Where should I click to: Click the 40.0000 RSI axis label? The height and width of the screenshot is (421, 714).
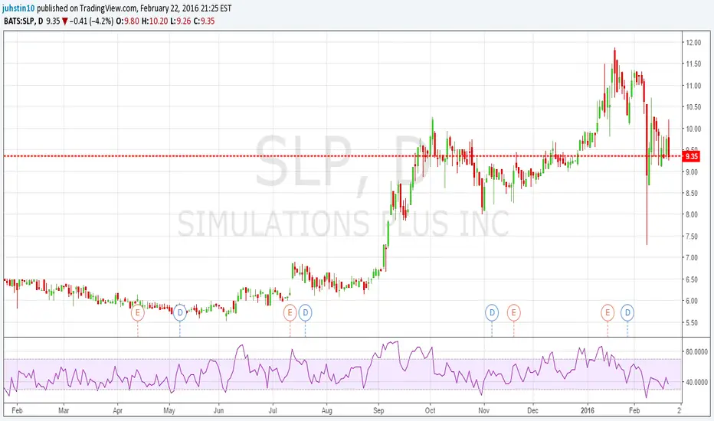click(696, 382)
